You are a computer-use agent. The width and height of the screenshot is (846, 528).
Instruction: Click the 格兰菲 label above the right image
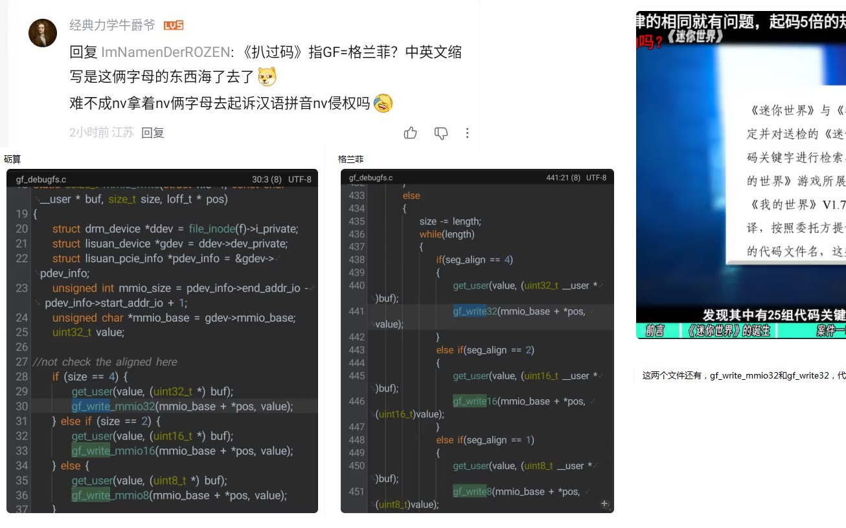coord(351,159)
